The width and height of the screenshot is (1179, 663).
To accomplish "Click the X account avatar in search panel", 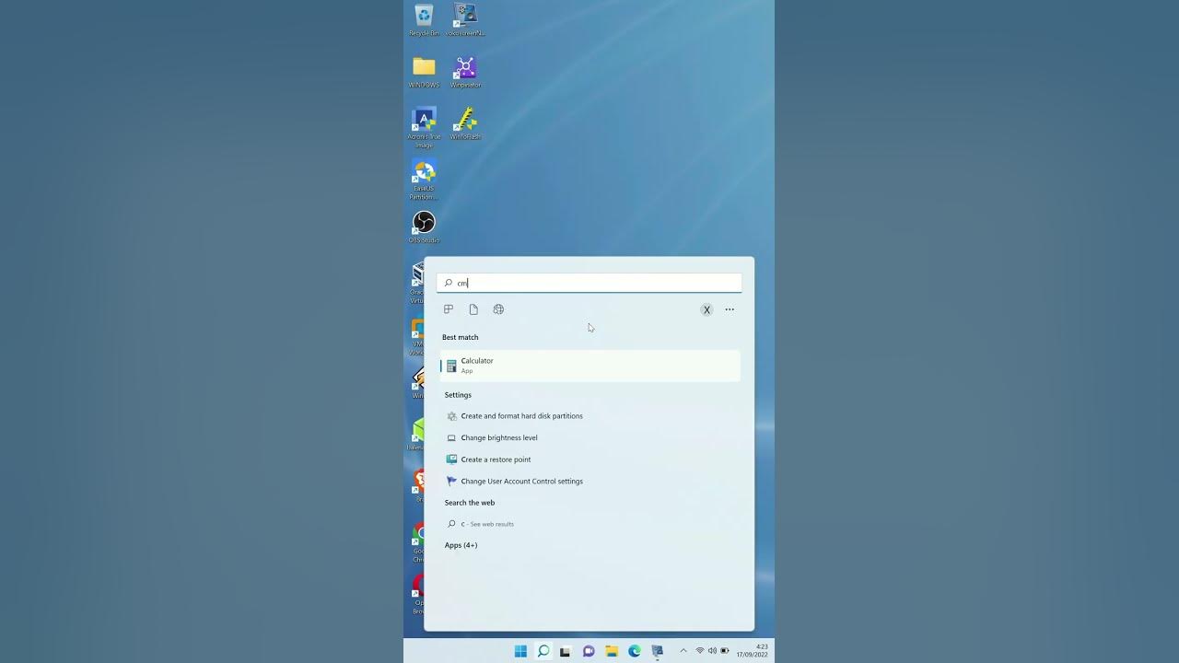I will pyautogui.click(x=706, y=309).
